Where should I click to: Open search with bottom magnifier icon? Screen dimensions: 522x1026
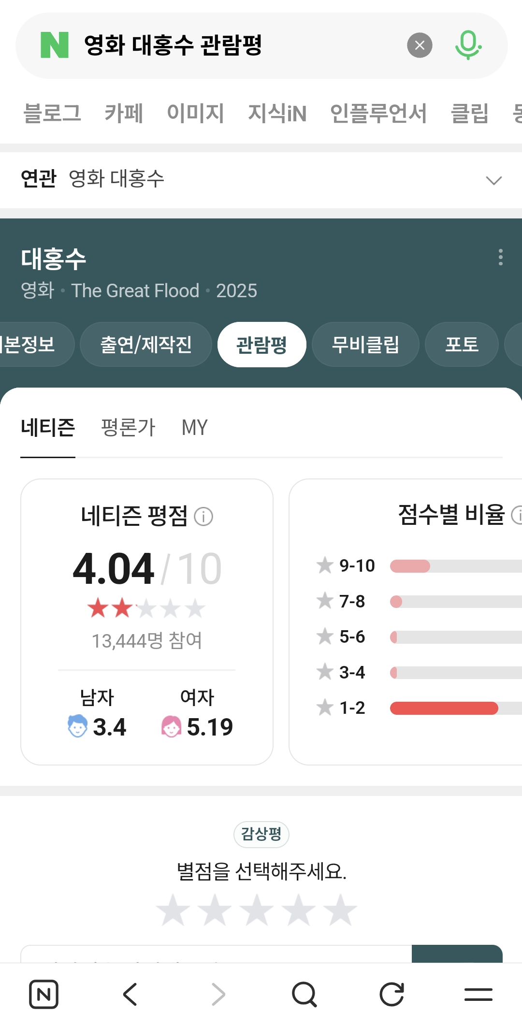coord(304,995)
